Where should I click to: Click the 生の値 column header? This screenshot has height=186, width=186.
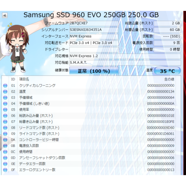(169, 79)
